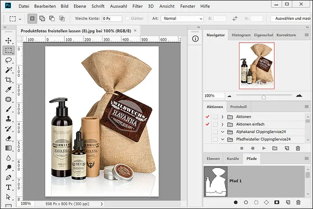The height and width of the screenshot is (209, 313).
Task: Click Weiche Kante input field
Action: click(x=112, y=19)
